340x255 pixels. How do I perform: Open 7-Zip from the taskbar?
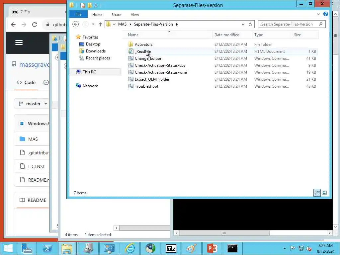(x=171, y=248)
